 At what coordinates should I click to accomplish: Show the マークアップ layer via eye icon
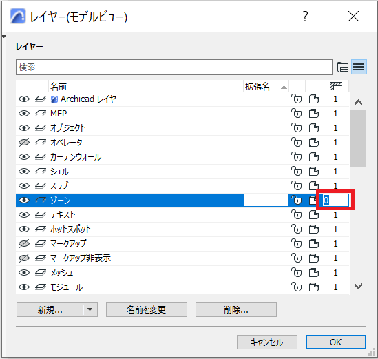[x=24, y=243]
